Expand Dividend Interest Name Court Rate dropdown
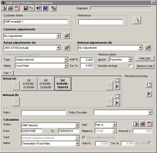Image resolution: width=157 pixels, height=153 pixels. coord(66,66)
